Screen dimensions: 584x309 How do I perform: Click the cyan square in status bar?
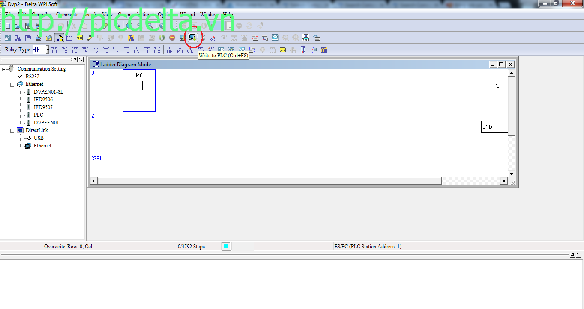pos(226,247)
